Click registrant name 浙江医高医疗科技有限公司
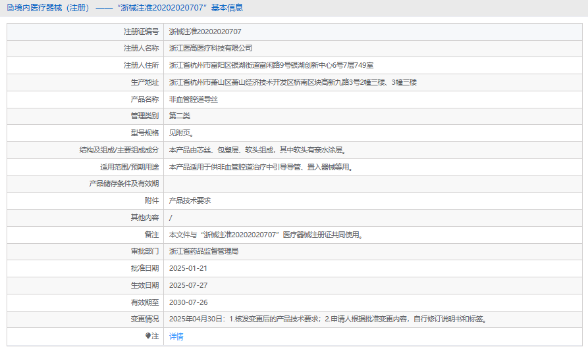This screenshot has width=588, height=349. click(x=211, y=48)
